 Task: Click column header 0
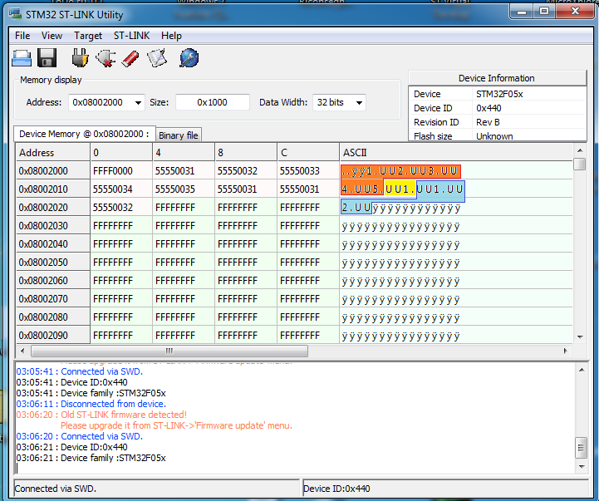click(x=121, y=153)
